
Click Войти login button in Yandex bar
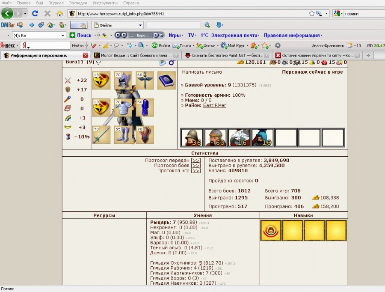coord(161,45)
